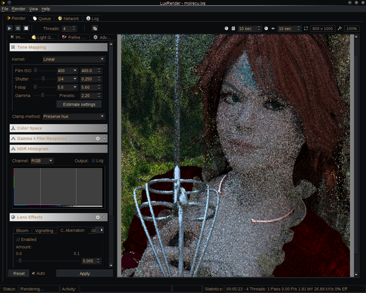Select the Imaging tab

pos(18,37)
